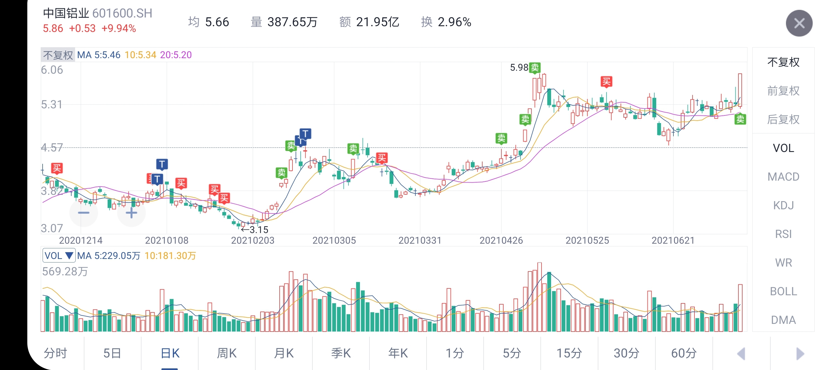Open the 60分 timeframe tab

[684, 353]
